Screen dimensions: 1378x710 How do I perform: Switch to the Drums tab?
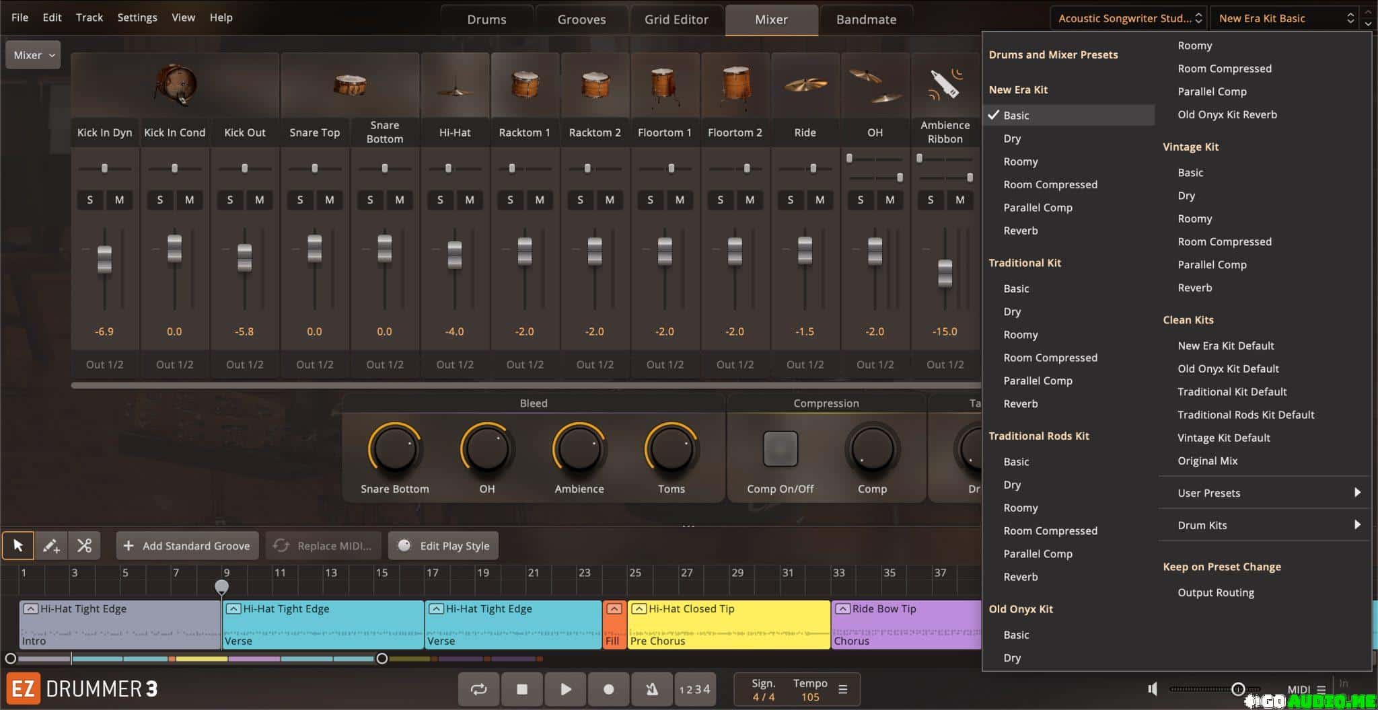click(x=486, y=19)
